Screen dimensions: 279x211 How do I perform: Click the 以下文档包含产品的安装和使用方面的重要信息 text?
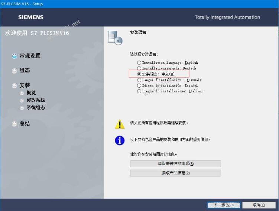[170, 139]
